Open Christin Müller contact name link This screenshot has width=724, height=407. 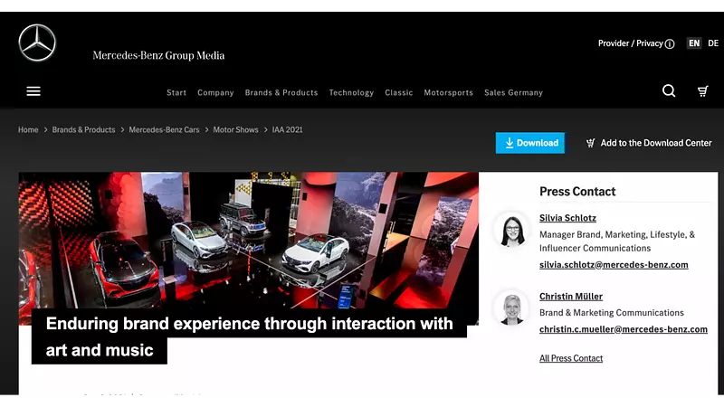point(571,297)
